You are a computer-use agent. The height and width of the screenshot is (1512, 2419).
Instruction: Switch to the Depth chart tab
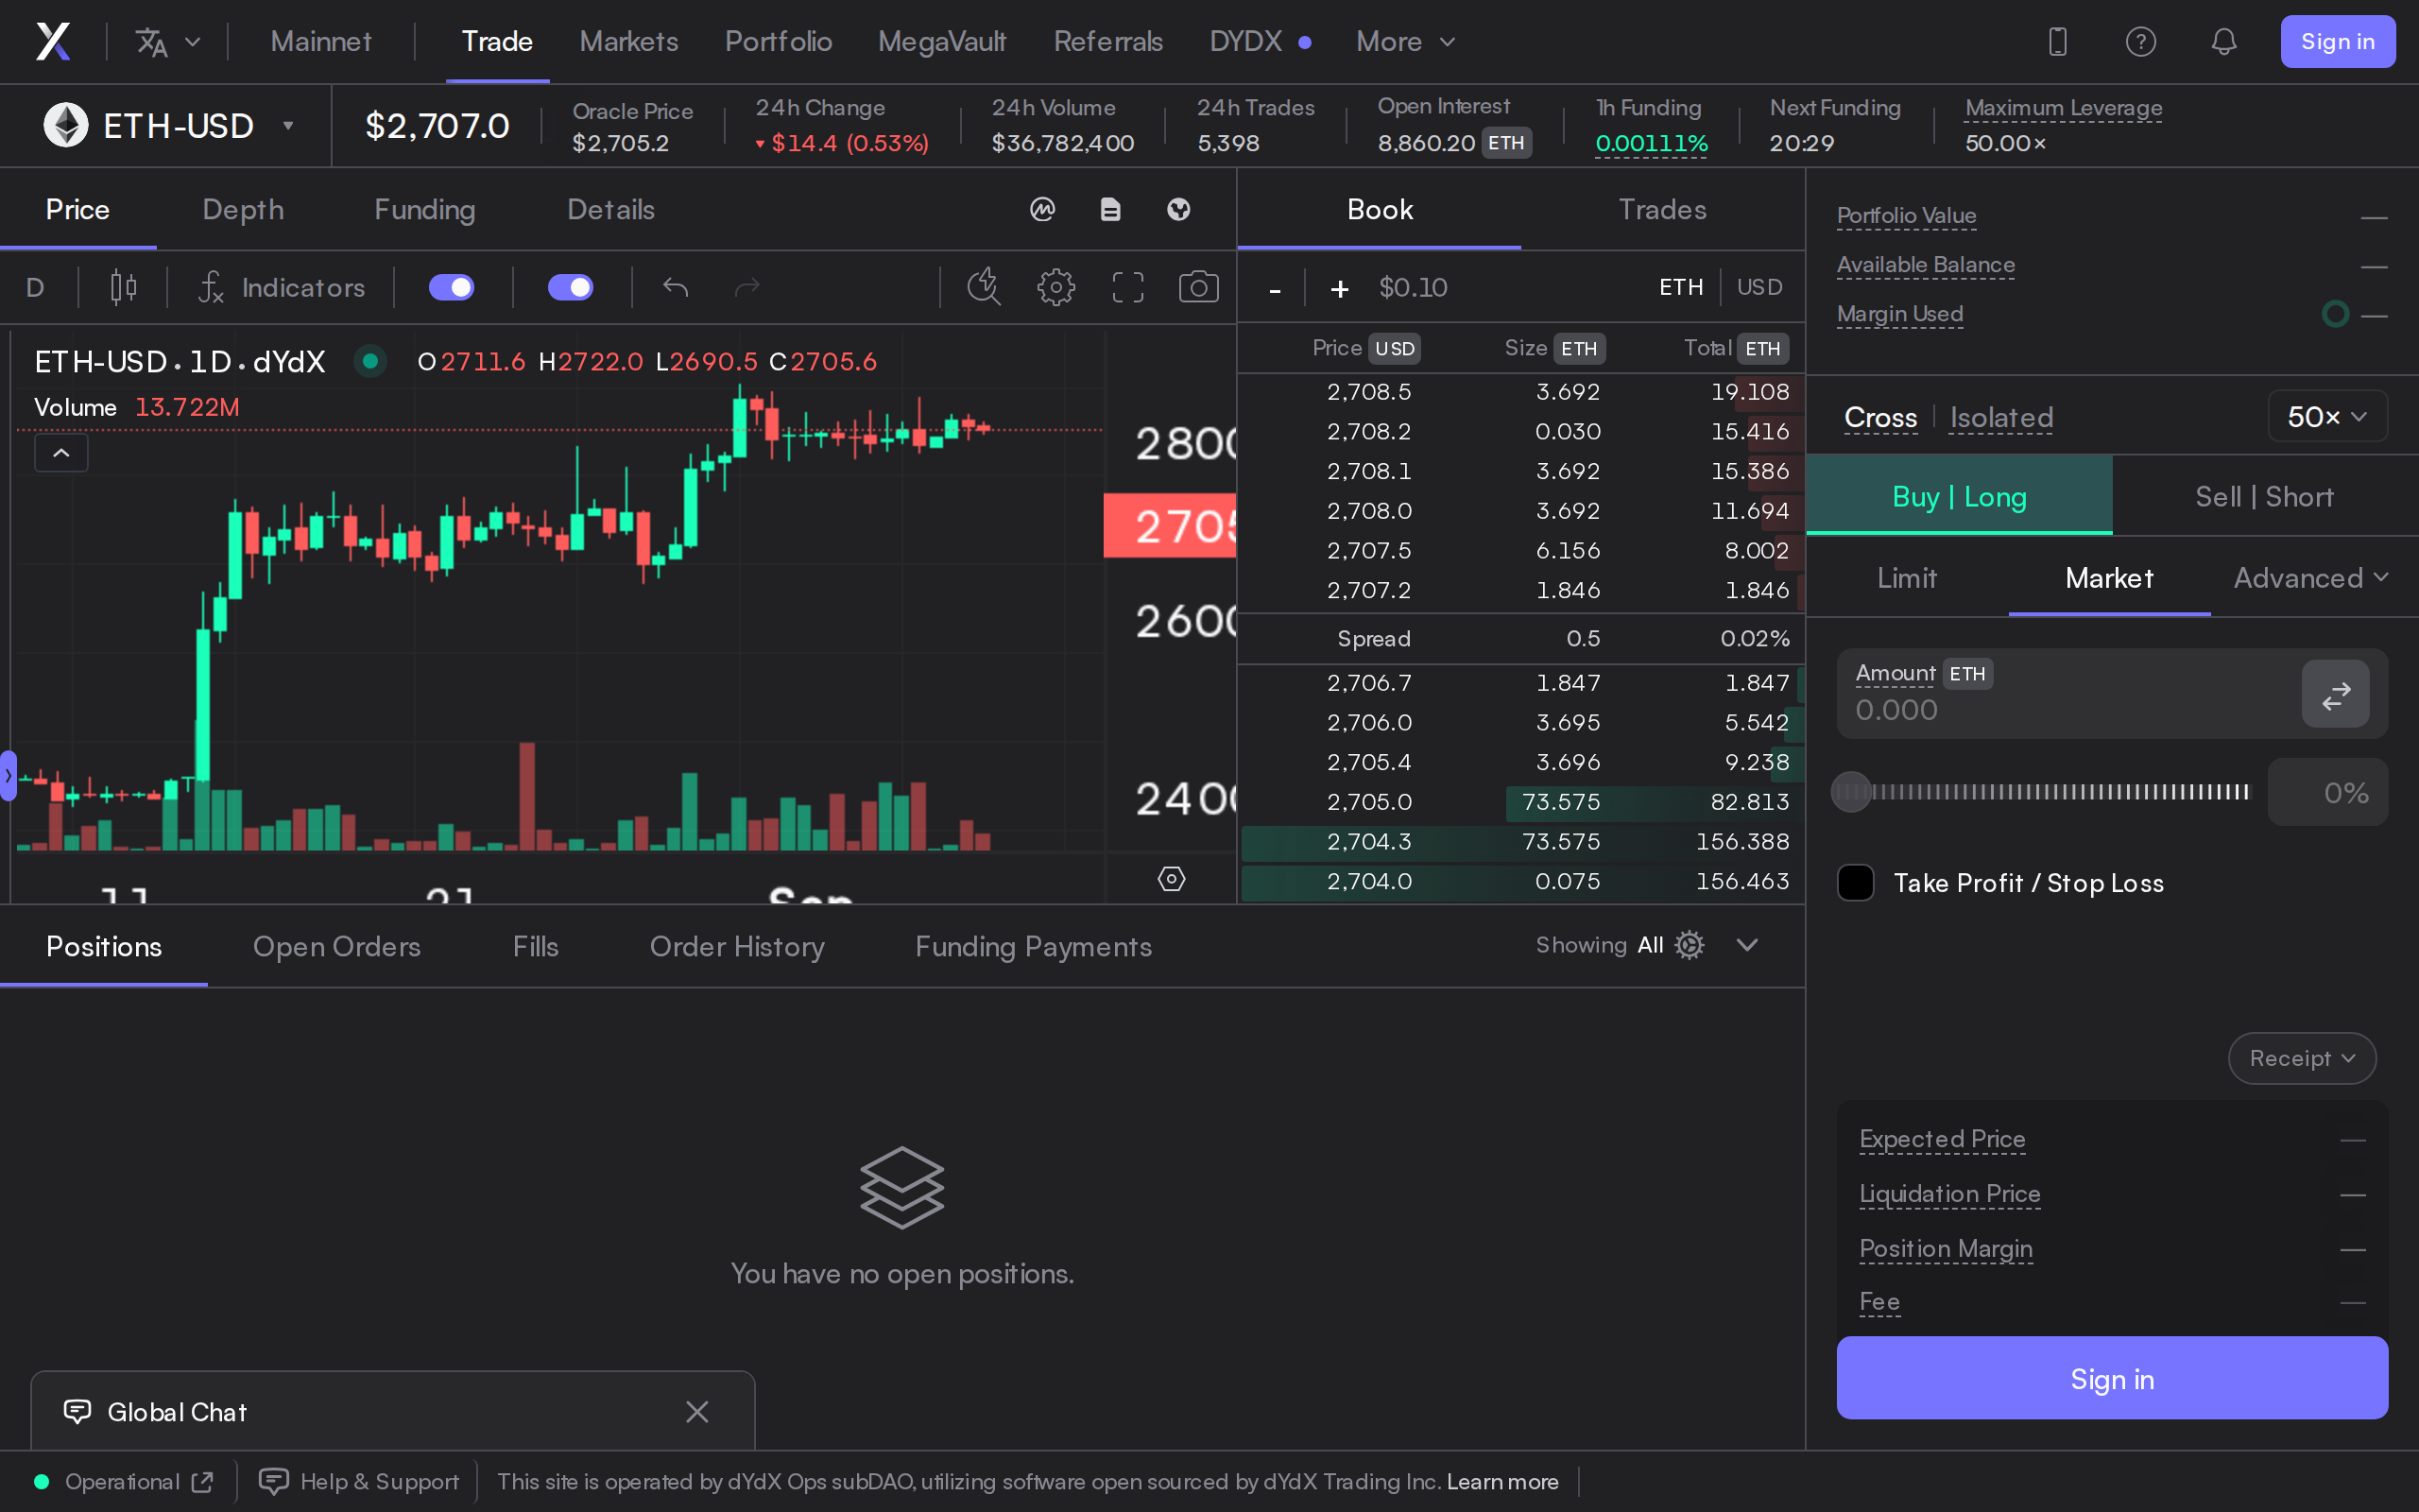243,209
